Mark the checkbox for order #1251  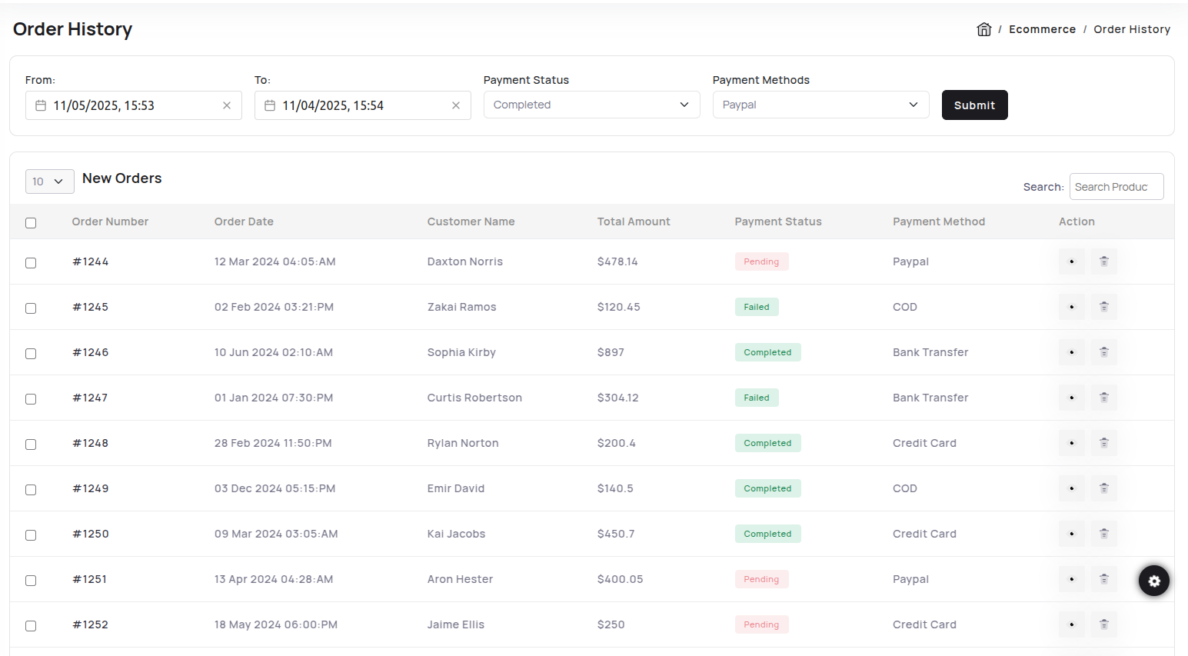(31, 581)
